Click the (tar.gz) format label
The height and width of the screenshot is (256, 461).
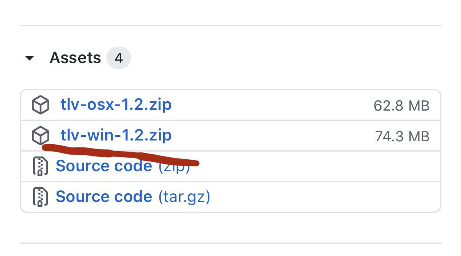pos(184,197)
